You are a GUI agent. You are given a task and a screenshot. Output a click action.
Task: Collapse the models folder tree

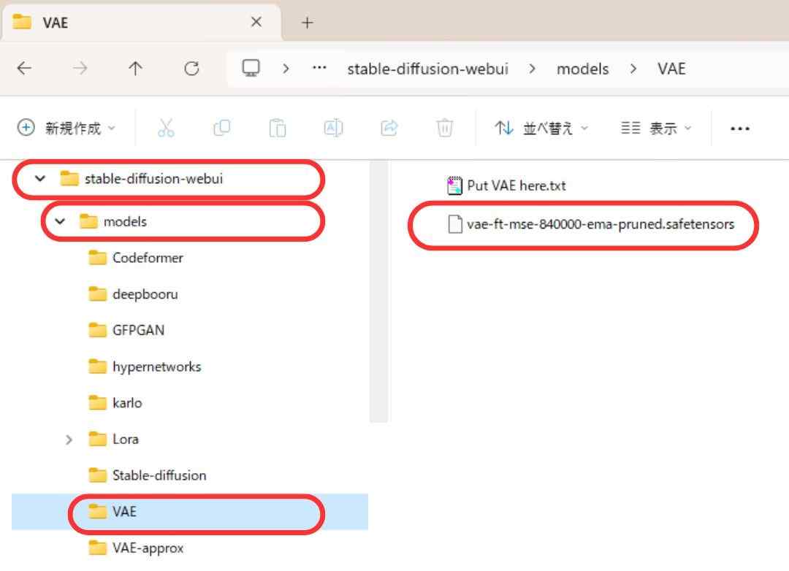click(x=60, y=221)
